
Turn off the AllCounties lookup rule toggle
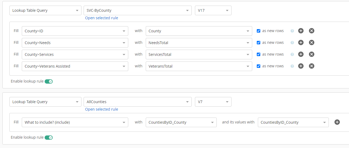pyautogui.click(x=49, y=138)
